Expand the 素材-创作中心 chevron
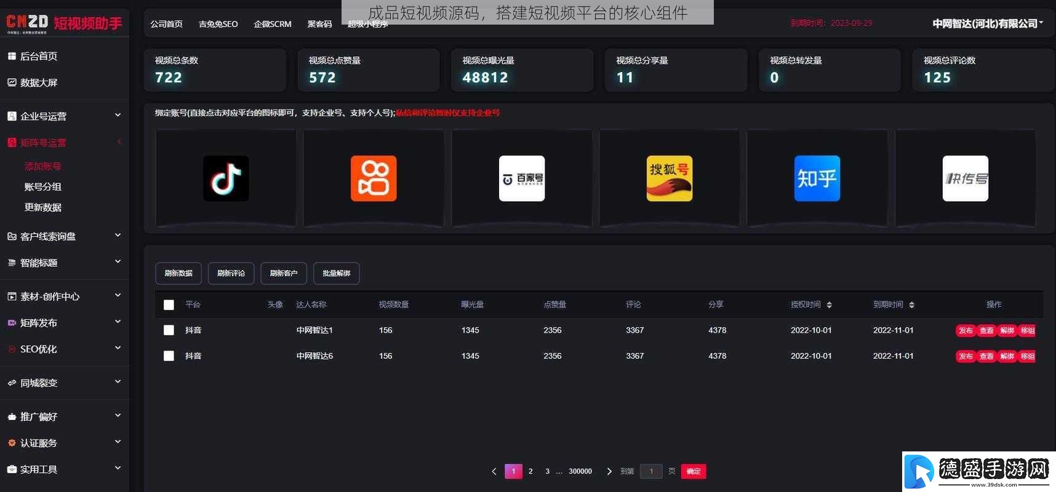 pos(118,296)
